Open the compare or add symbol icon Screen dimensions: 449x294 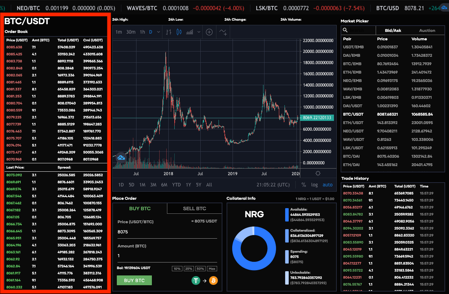click(x=209, y=32)
